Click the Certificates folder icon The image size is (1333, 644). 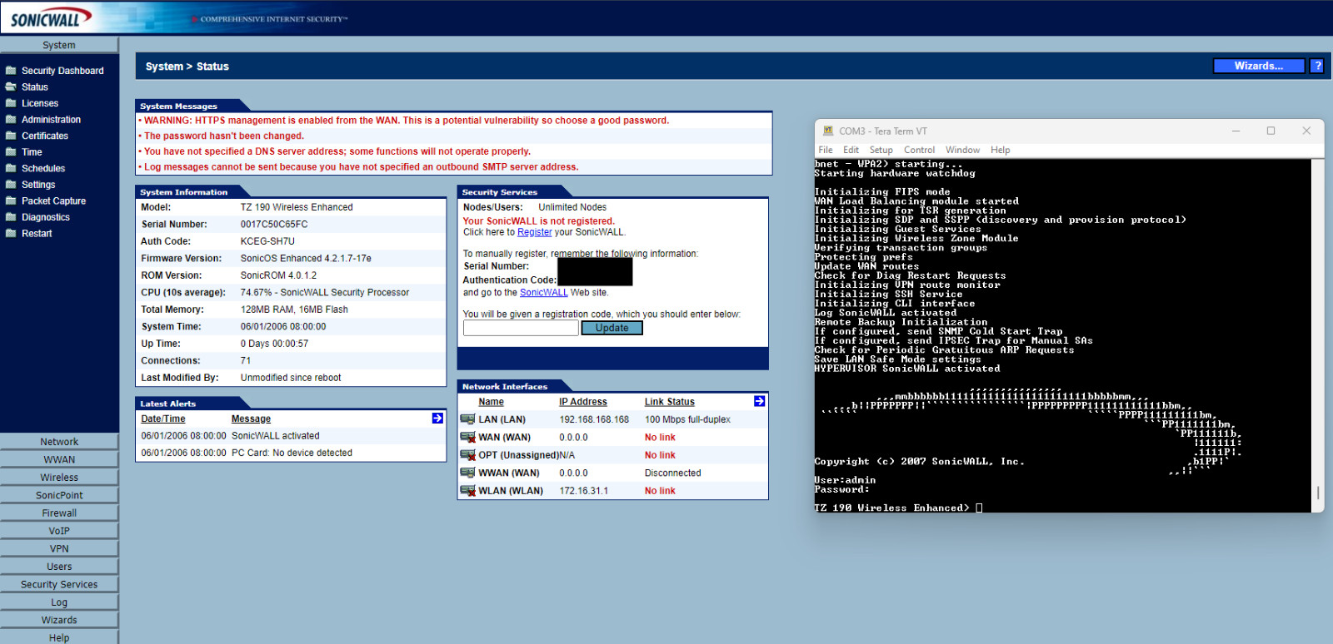click(11, 136)
